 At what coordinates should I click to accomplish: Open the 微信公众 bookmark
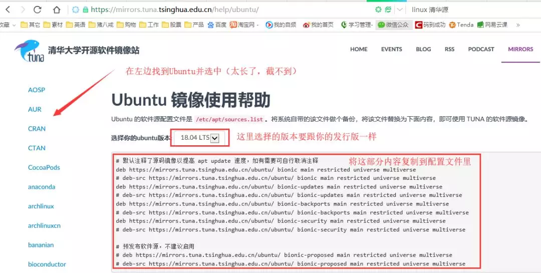[x=393, y=25]
